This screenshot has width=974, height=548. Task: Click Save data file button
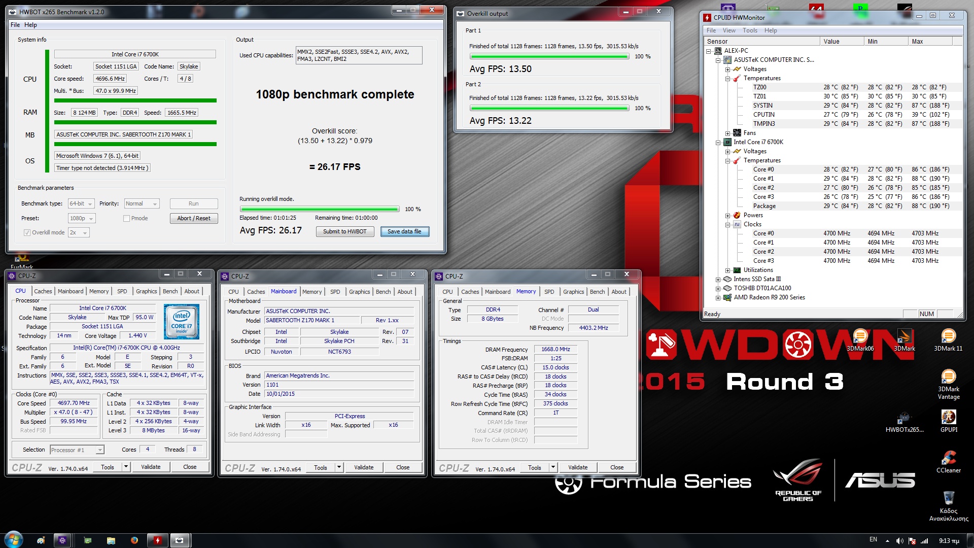point(404,231)
